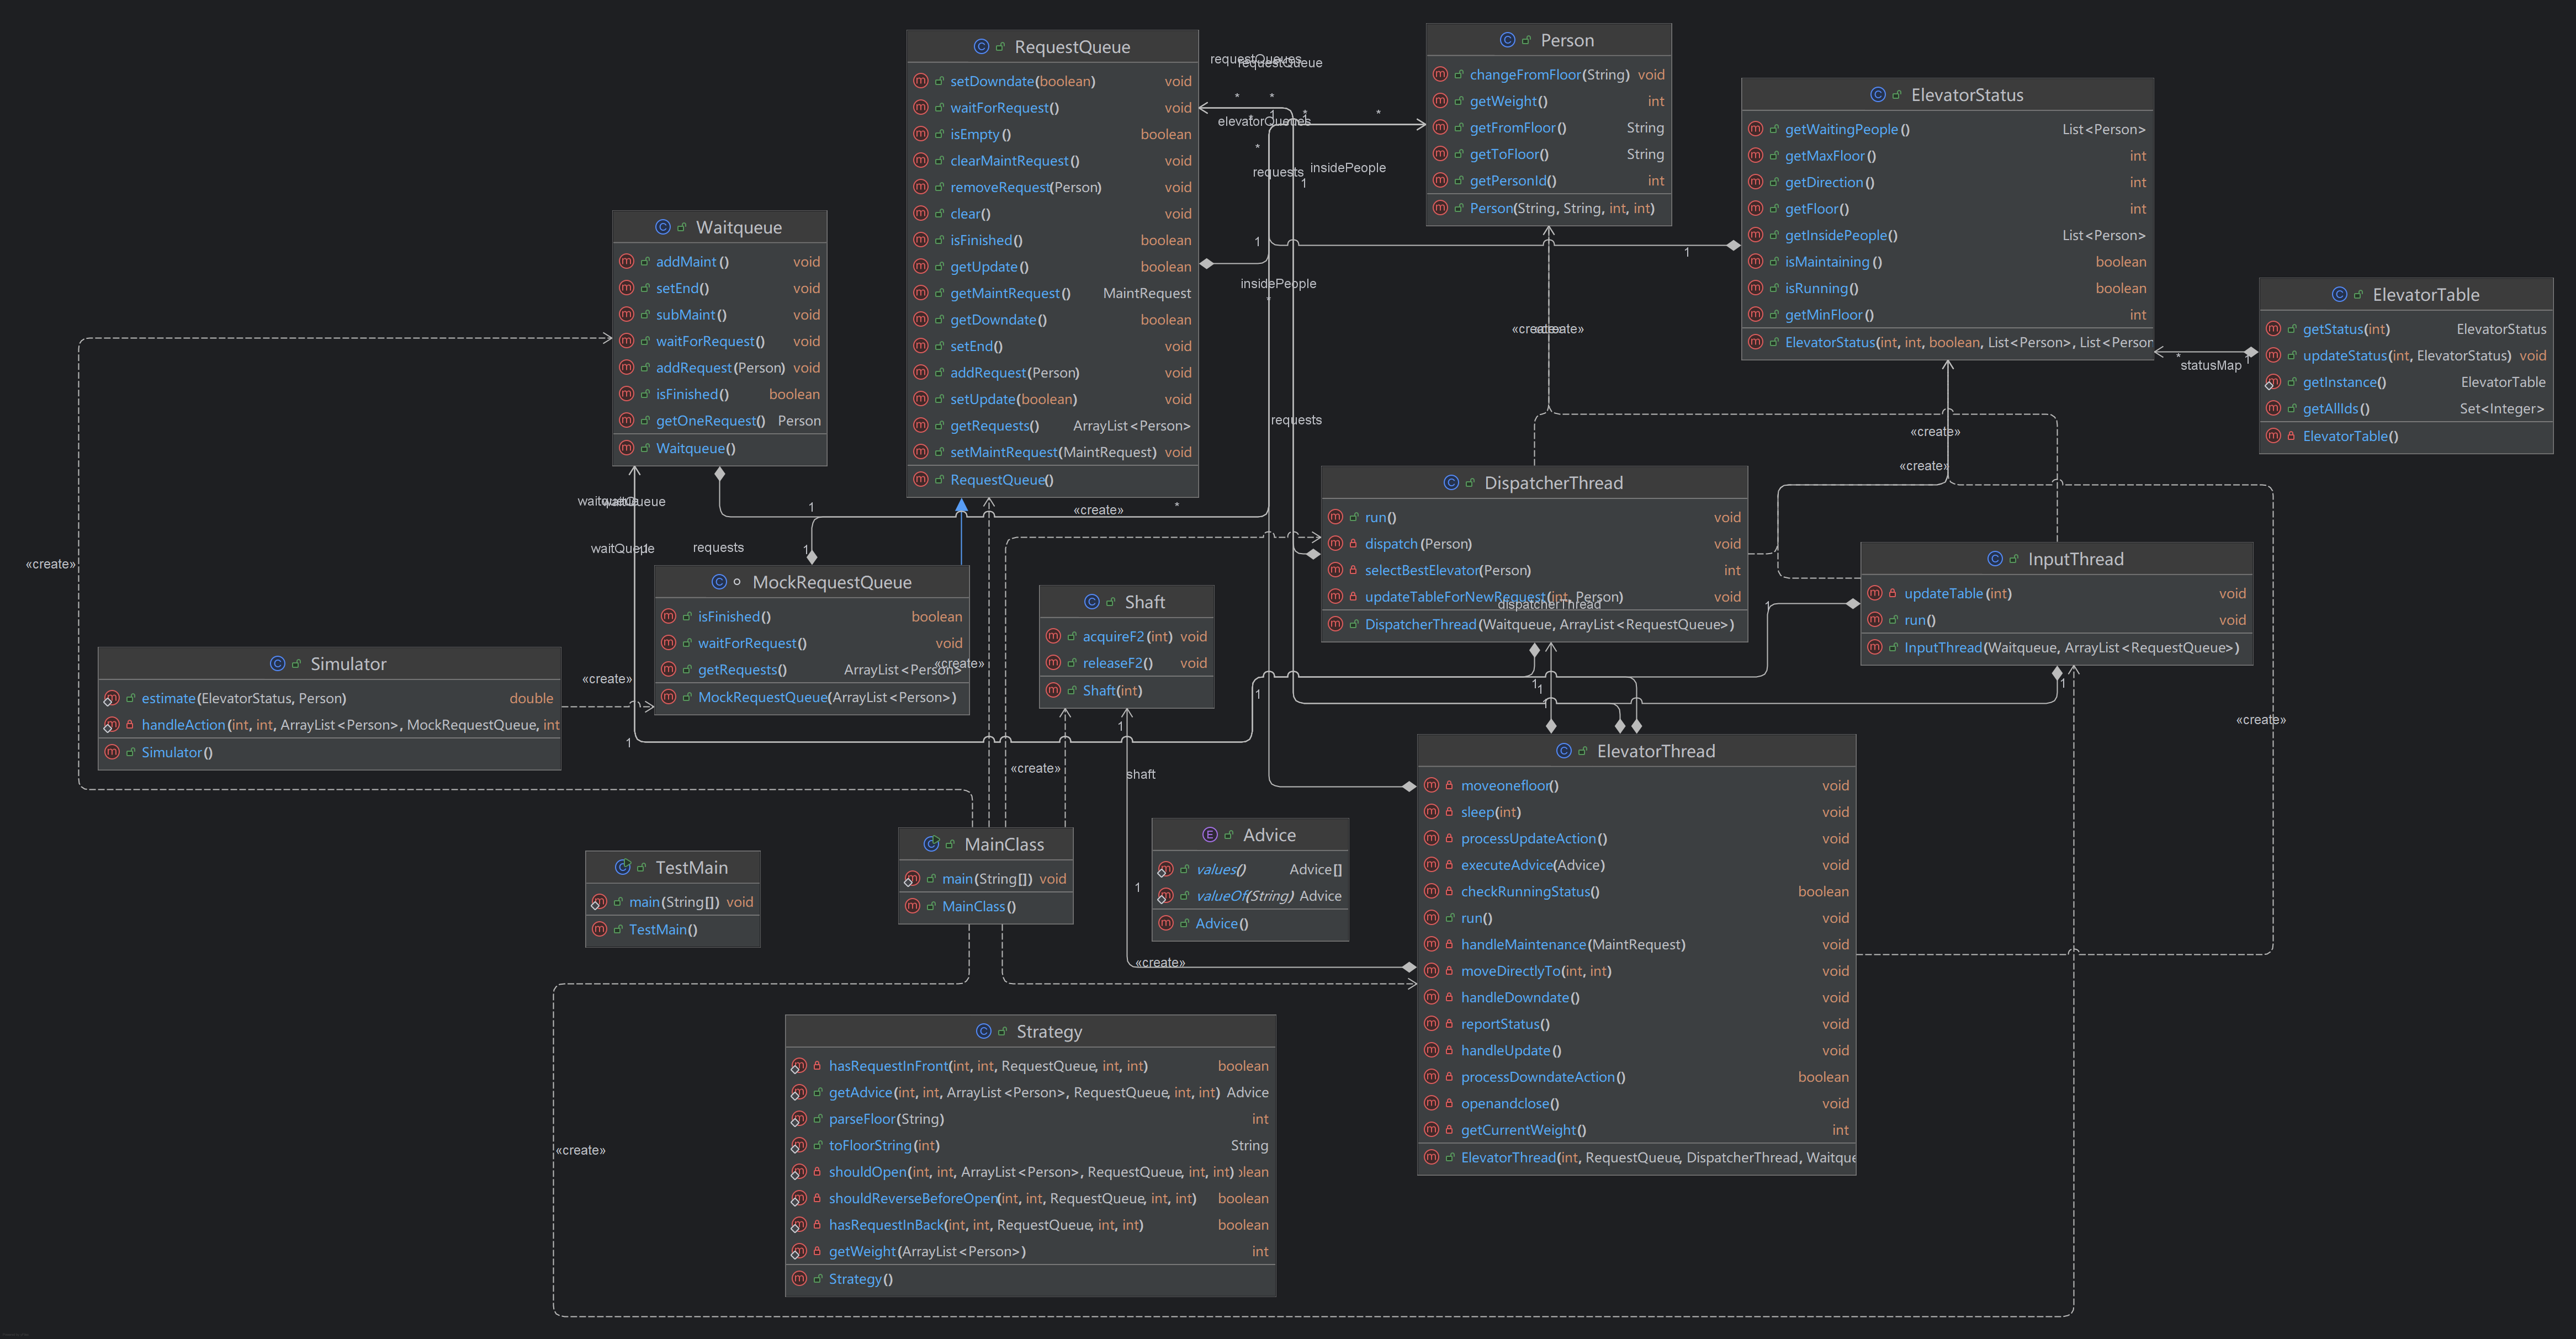Click the private lock icon beside dispatch(Person)

1353,544
